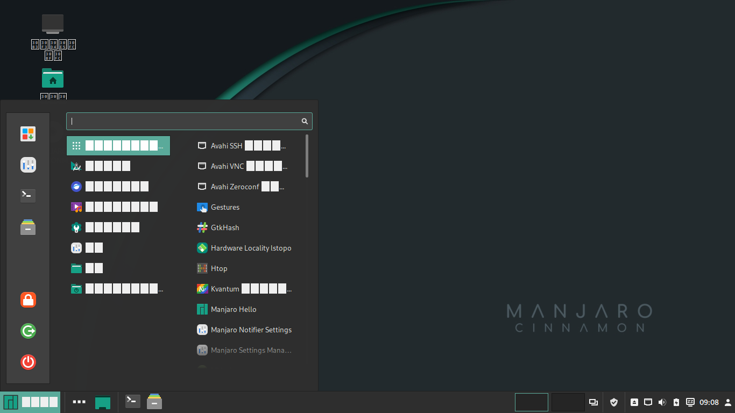Click the shield update notifier tray icon

614,402
